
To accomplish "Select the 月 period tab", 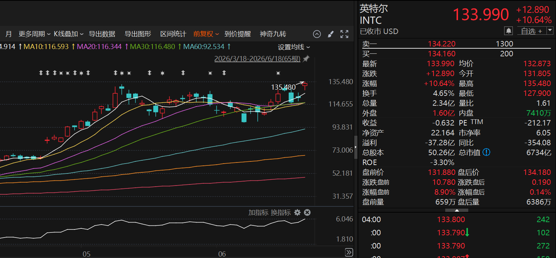I will 9,34.
